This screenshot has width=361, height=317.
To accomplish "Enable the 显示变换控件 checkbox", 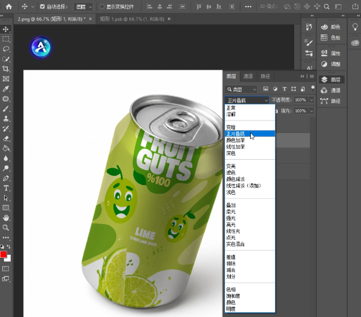I will coord(102,7).
